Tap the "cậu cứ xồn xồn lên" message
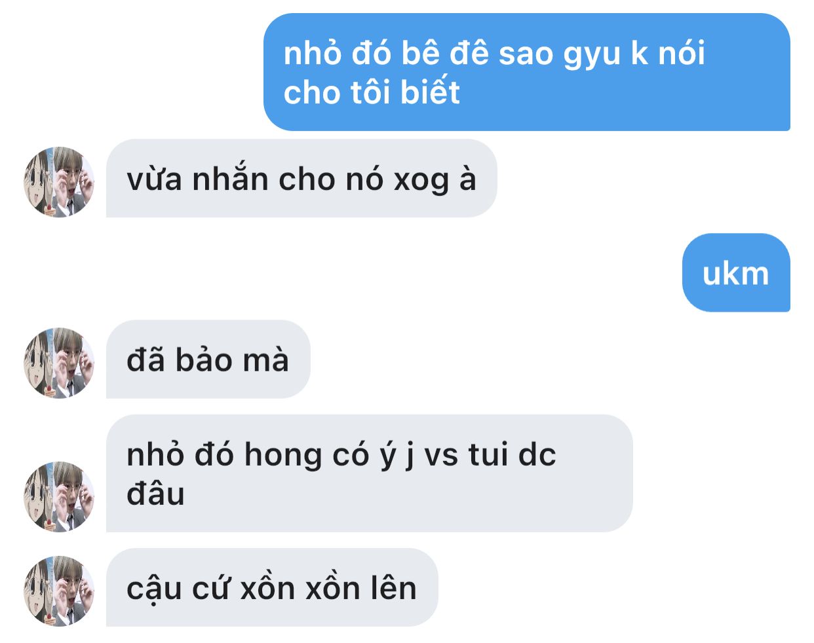 (272, 587)
